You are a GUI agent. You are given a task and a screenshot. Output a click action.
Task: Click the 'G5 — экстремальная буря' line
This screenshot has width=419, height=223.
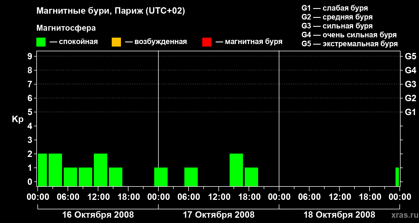[350, 44]
